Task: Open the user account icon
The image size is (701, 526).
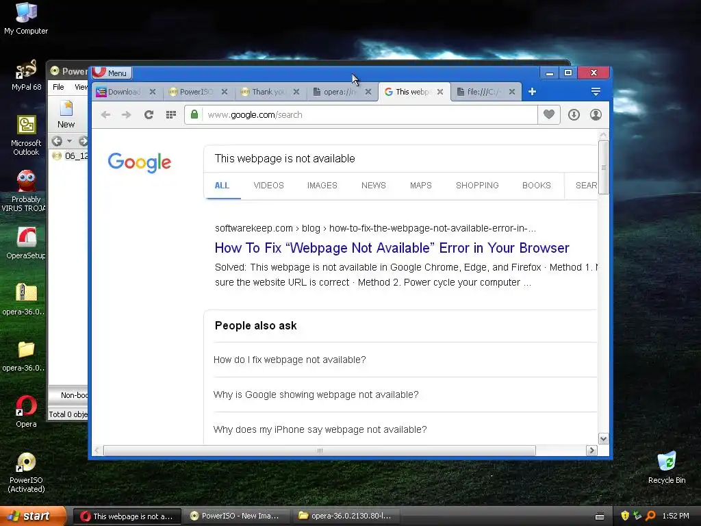Action: tap(596, 115)
